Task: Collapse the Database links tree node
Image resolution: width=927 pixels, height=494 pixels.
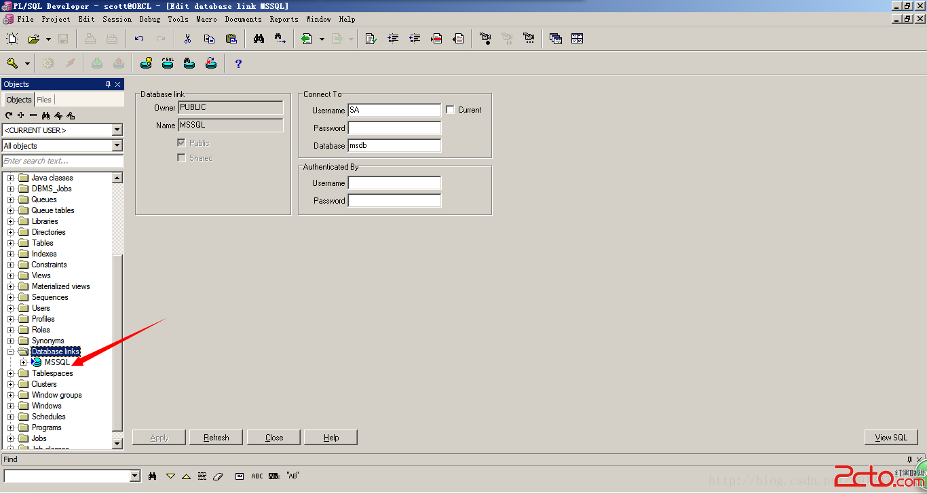Action: [x=11, y=351]
